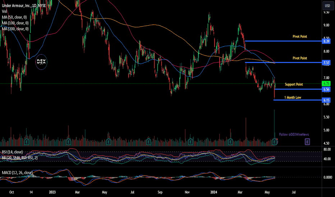Click the 0.0000 MACD axis value
The height and width of the screenshot is (197, 335).
328,177
